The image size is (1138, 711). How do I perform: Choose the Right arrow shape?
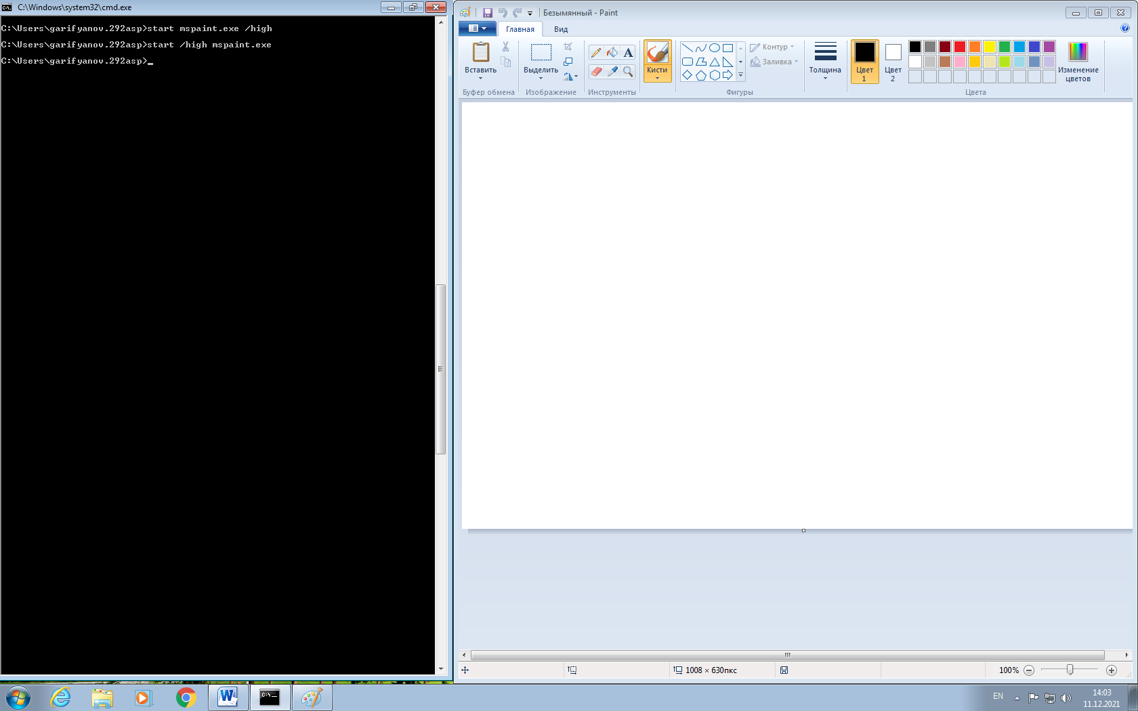[x=728, y=75]
